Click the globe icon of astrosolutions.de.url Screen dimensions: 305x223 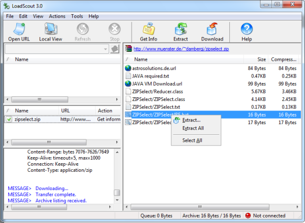pyautogui.click(x=128, y=68)
